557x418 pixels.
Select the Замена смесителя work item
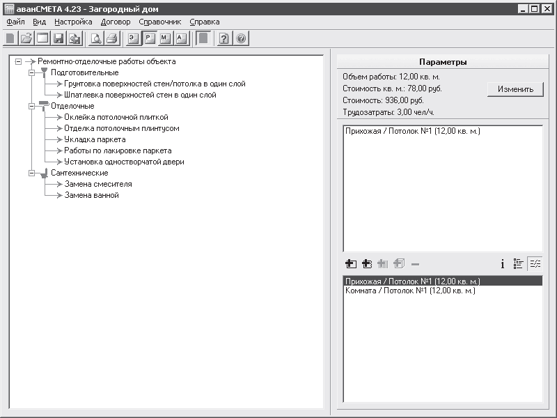[x=98, y=184]
